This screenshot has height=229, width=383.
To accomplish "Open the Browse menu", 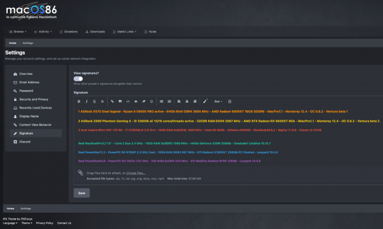I will 18,31.
